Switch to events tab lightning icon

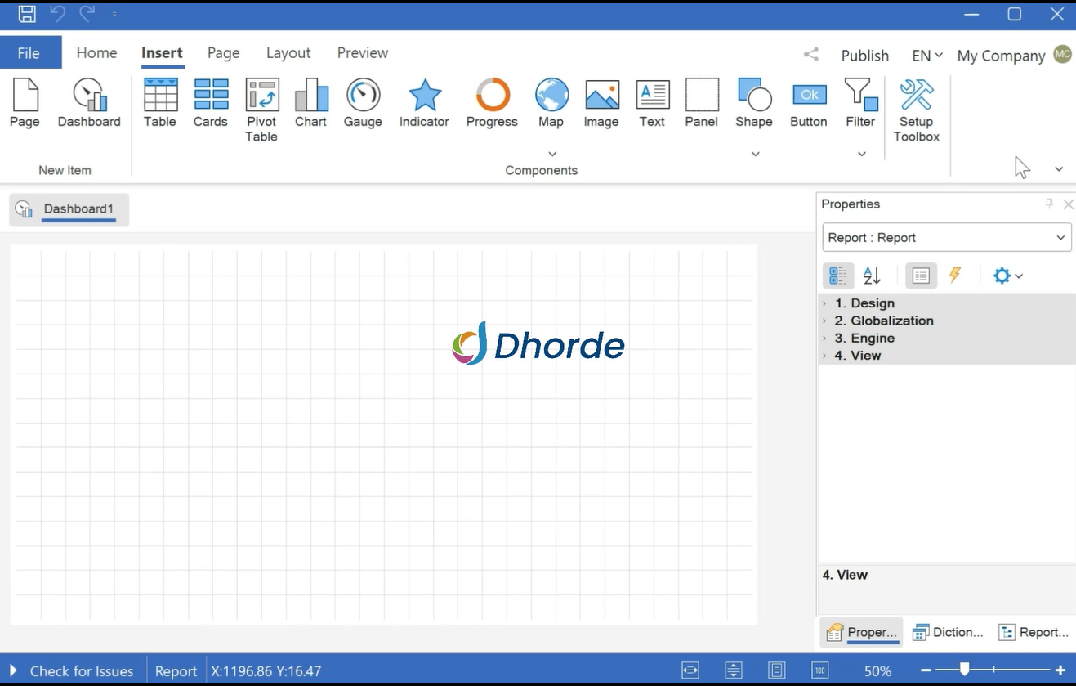pos(954,276)
